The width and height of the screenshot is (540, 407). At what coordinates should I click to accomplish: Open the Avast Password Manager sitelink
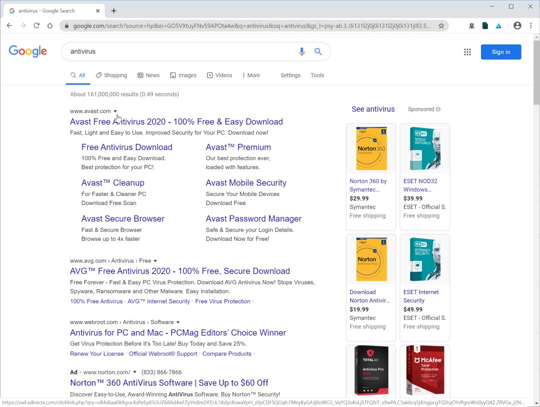pos(253,219)
